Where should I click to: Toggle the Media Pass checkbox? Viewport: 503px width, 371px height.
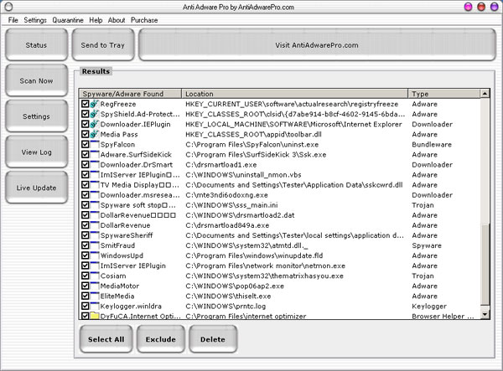pyautogui.click(x=85, y=134)
